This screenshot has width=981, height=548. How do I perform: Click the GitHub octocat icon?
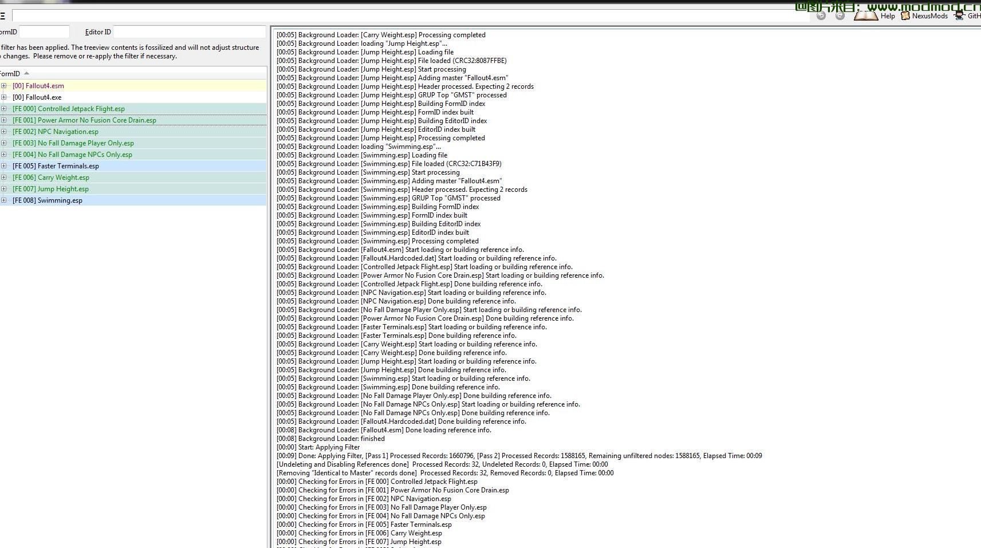coord(959,15)
